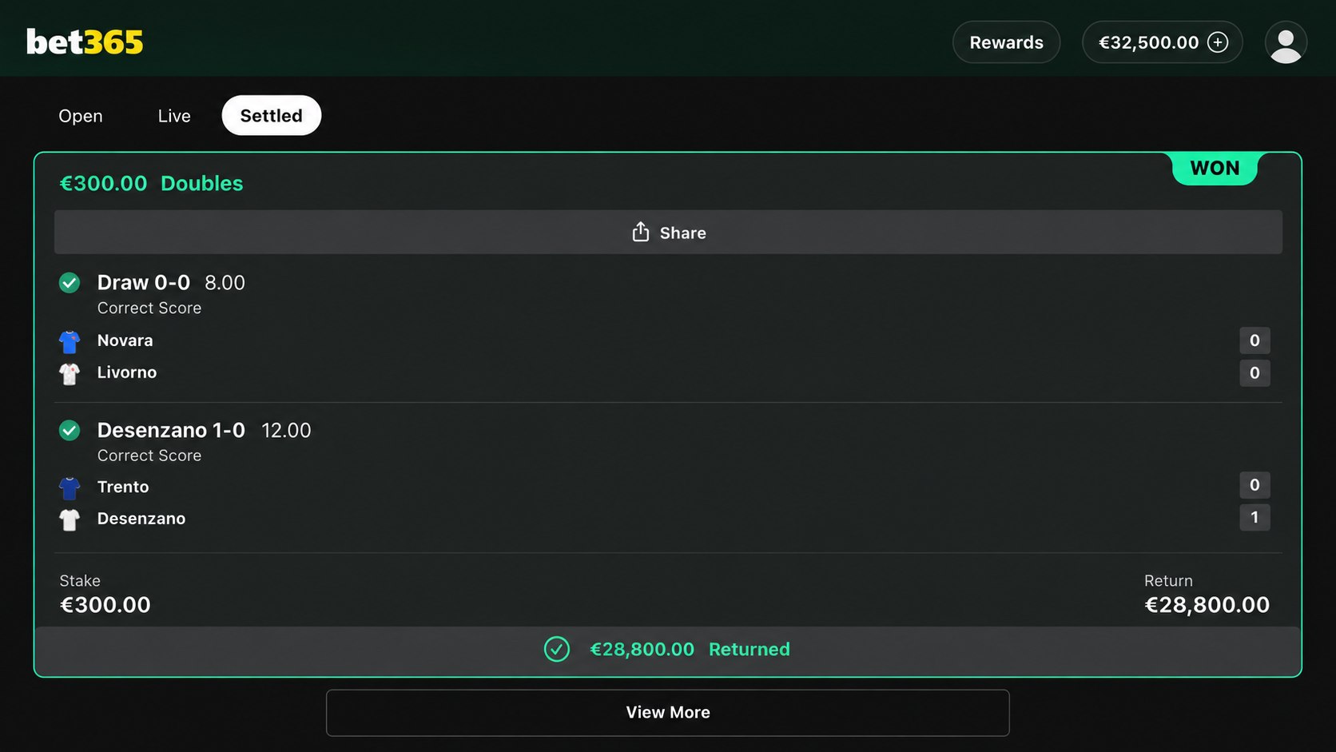Viewport: 1336px width, 752px height.
Task: Click Correct Score label under Draw 0-0
Action: tap(149, 308)
